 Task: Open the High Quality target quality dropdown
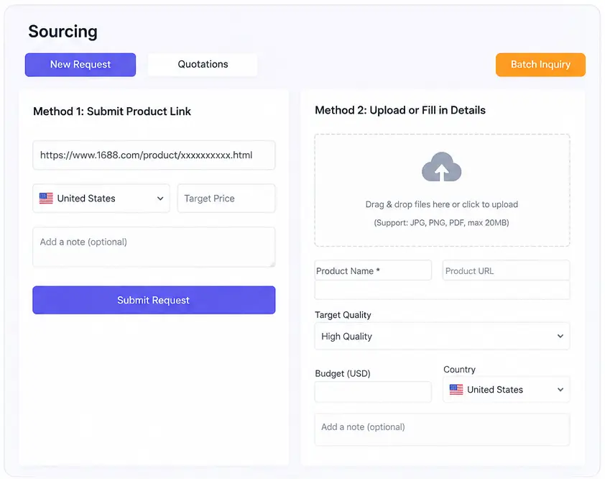pos(442,336)
